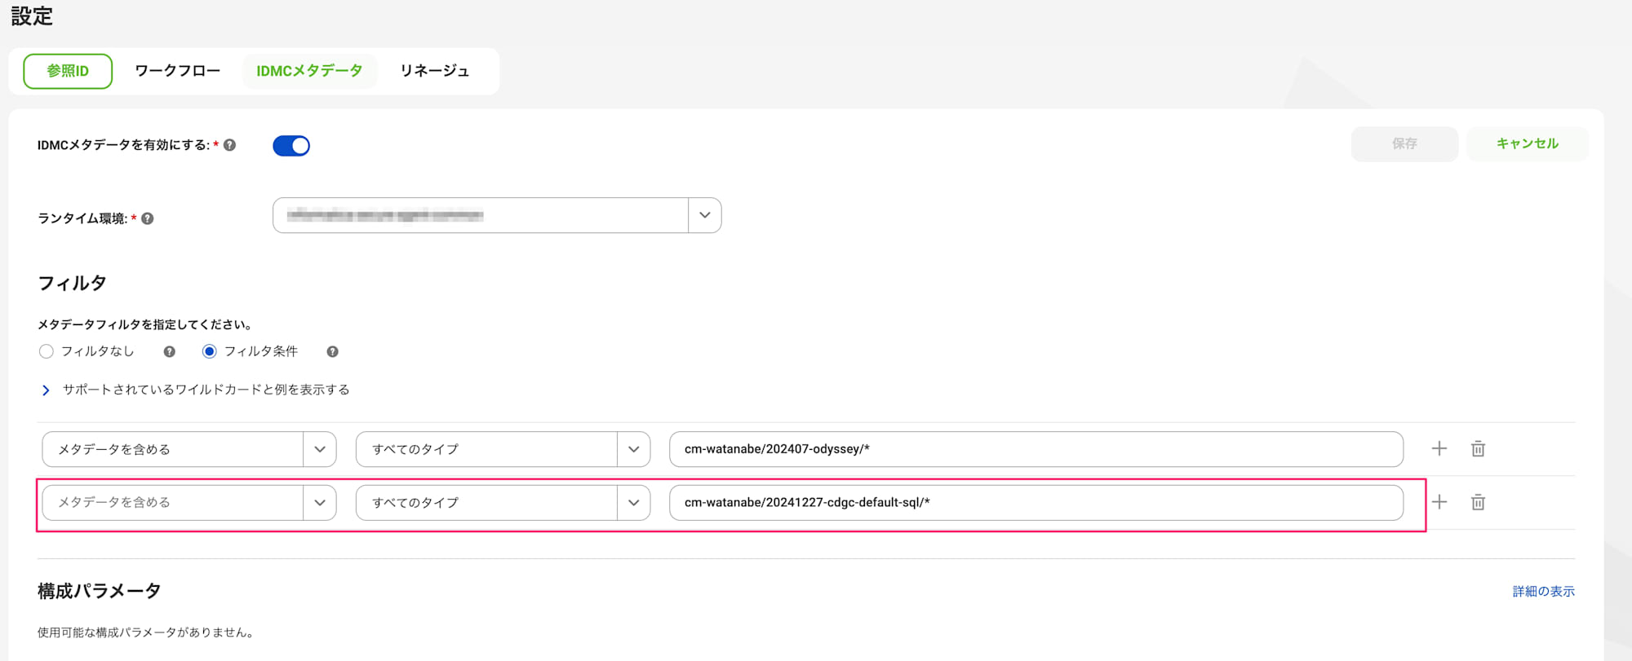
Task: Switch to the 参照ID tab
Action: 68,71
